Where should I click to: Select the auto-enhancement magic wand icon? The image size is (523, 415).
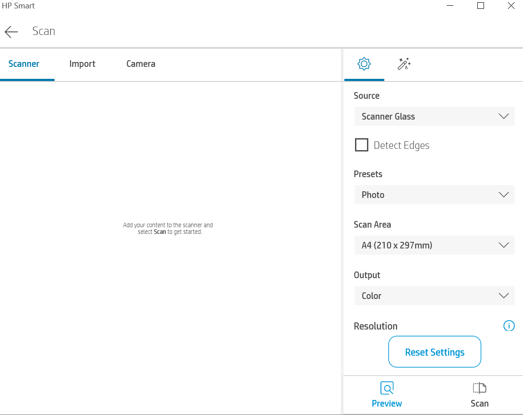404,63
